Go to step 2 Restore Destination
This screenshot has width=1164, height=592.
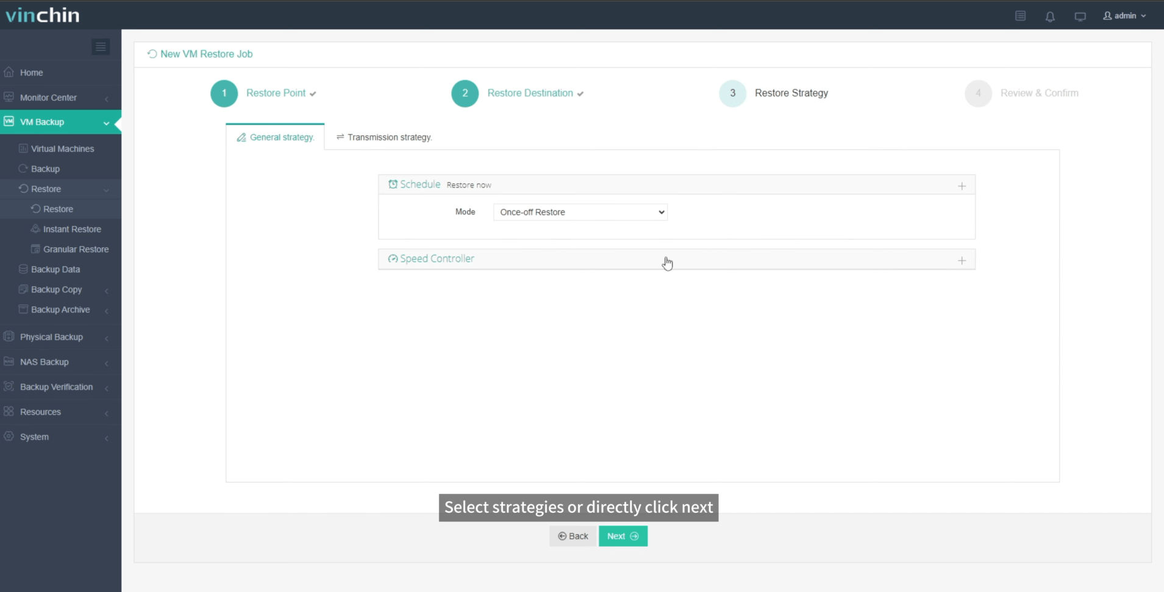click(518, 93)
